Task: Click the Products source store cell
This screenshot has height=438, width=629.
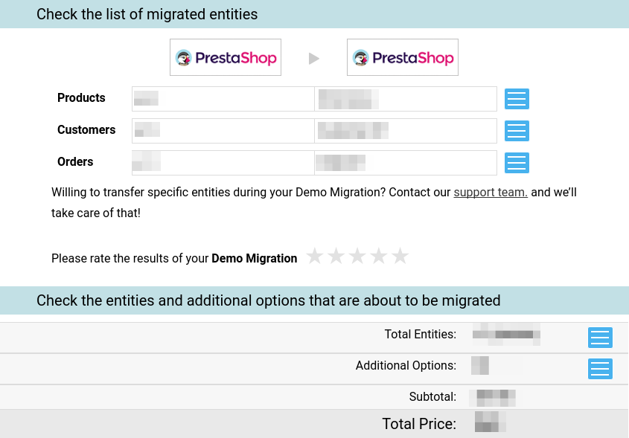Action: [223, 99]
